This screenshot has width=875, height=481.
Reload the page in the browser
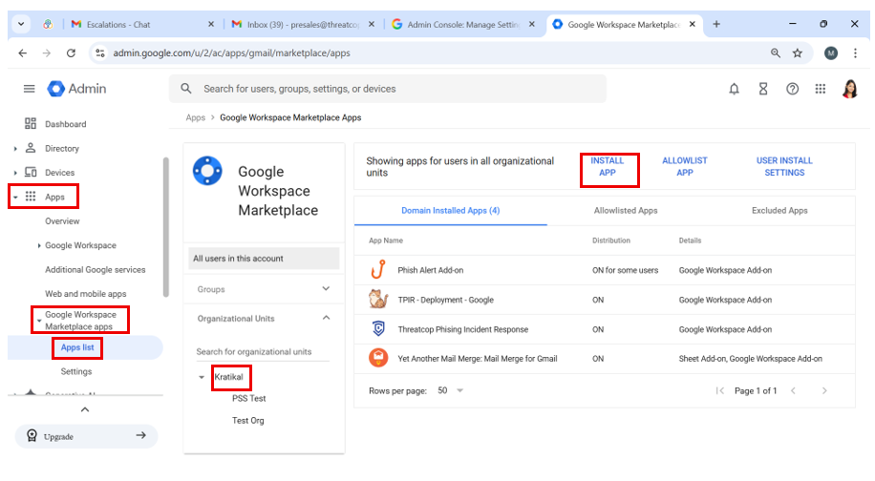(71, 52)
